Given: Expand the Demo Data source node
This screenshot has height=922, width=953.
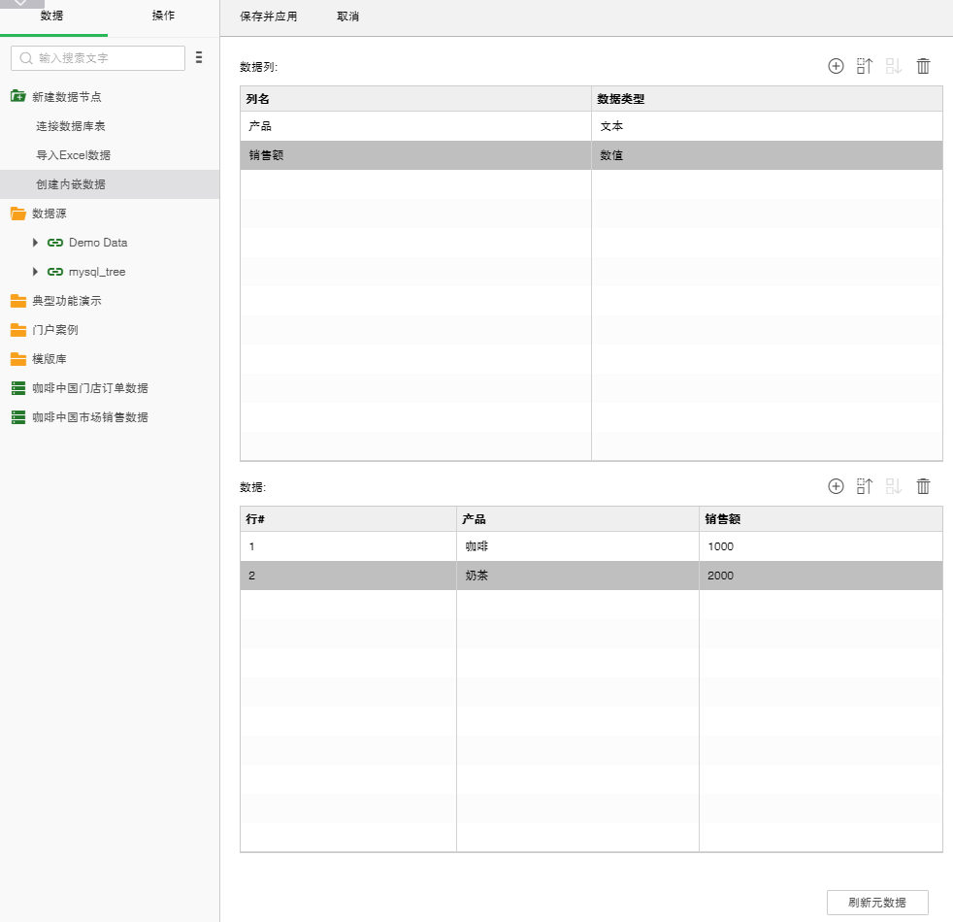Looking at the screenshot, I should (36, 243).
